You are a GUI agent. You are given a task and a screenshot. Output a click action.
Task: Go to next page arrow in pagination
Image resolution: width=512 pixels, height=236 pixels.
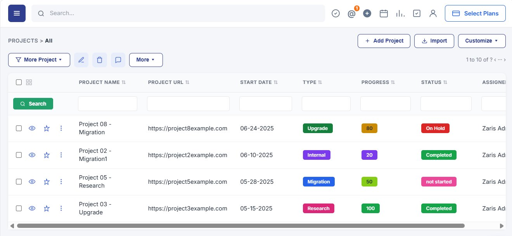point(505,60)
